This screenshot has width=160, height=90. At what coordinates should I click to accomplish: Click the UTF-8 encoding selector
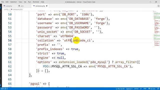[x=136, y=89]
